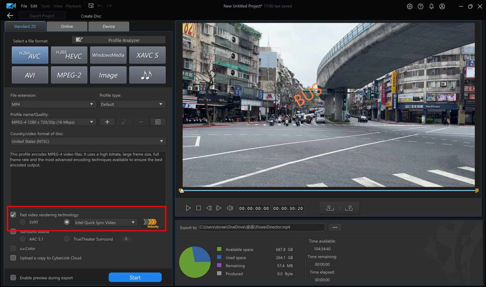
Task: Open notifications bell icon
Action: [431, 6]
